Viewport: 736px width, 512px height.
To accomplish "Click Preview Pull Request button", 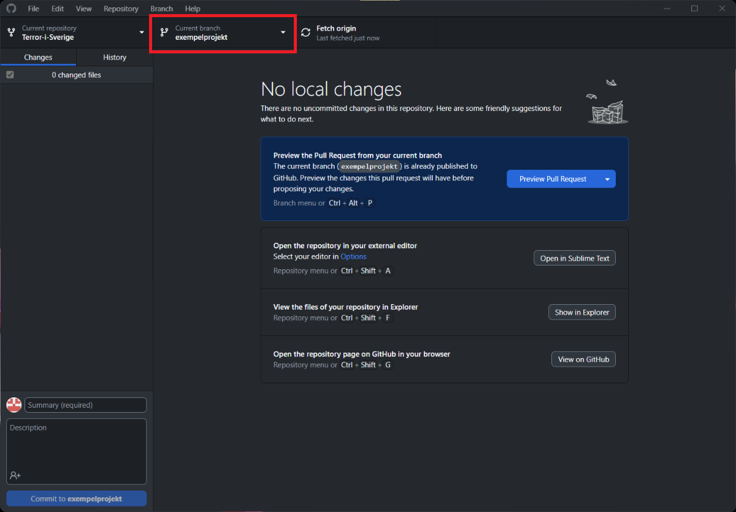I will pyautogui.click(x=553, y=179).
